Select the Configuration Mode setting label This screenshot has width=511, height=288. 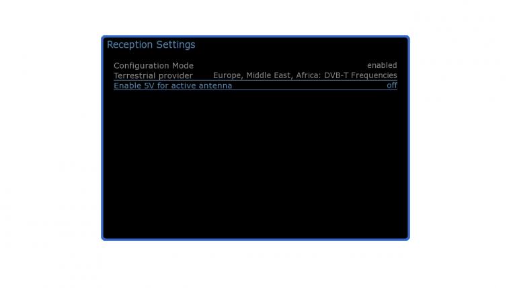coord(153,65)
